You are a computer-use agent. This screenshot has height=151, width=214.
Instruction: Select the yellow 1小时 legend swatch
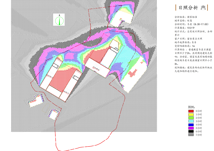pyautogui.click(x=191, y=114)
